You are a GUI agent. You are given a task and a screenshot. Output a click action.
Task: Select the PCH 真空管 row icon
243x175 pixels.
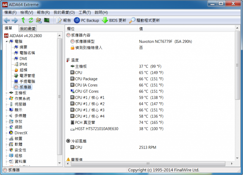coord(73,122)
